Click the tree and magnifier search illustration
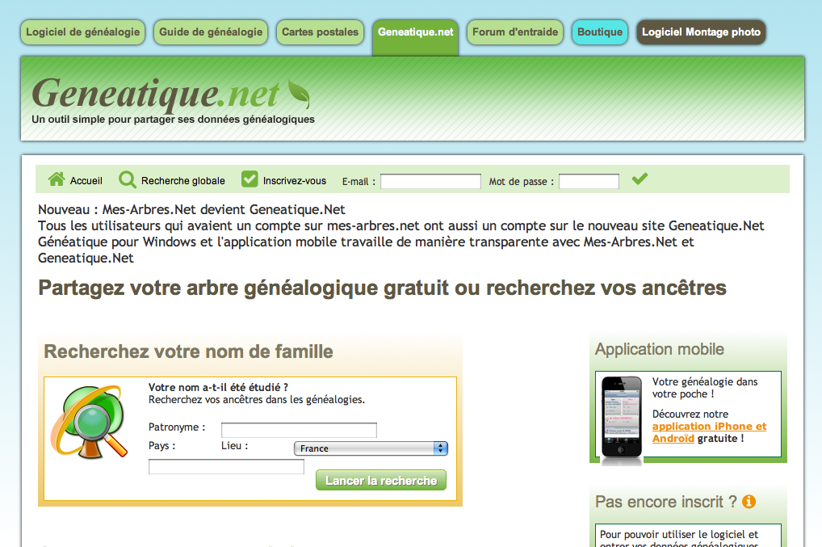The width and height of the screenshot is (822, 547). click(x=89, y=422)
